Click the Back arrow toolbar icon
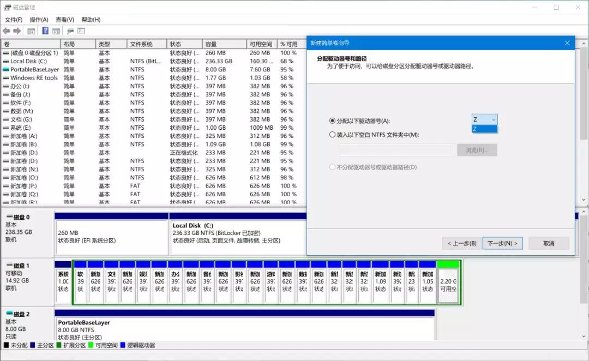This screenshot has width=589, height=361. (7, 31)
